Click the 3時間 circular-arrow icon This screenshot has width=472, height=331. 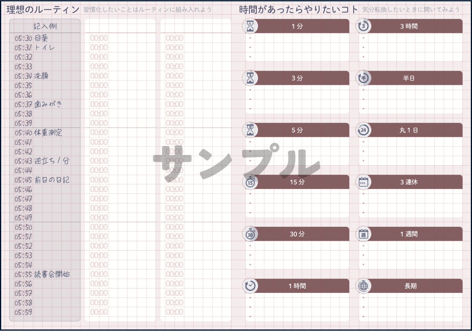(363, 26)
